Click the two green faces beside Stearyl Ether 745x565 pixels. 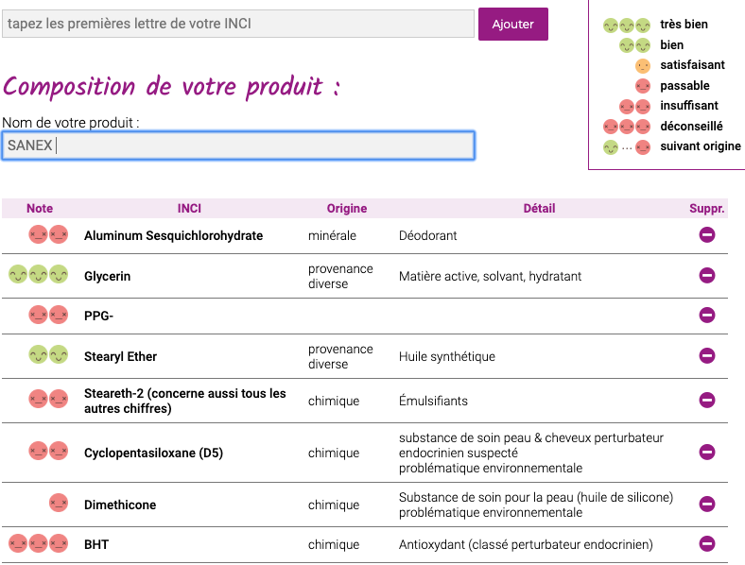tap(48, 354)
